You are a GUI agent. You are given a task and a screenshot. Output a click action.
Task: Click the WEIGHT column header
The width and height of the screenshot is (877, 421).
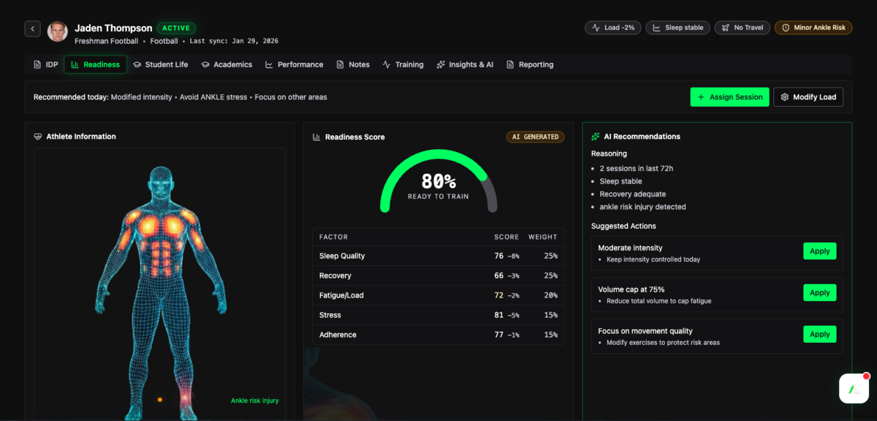[543, 237]
